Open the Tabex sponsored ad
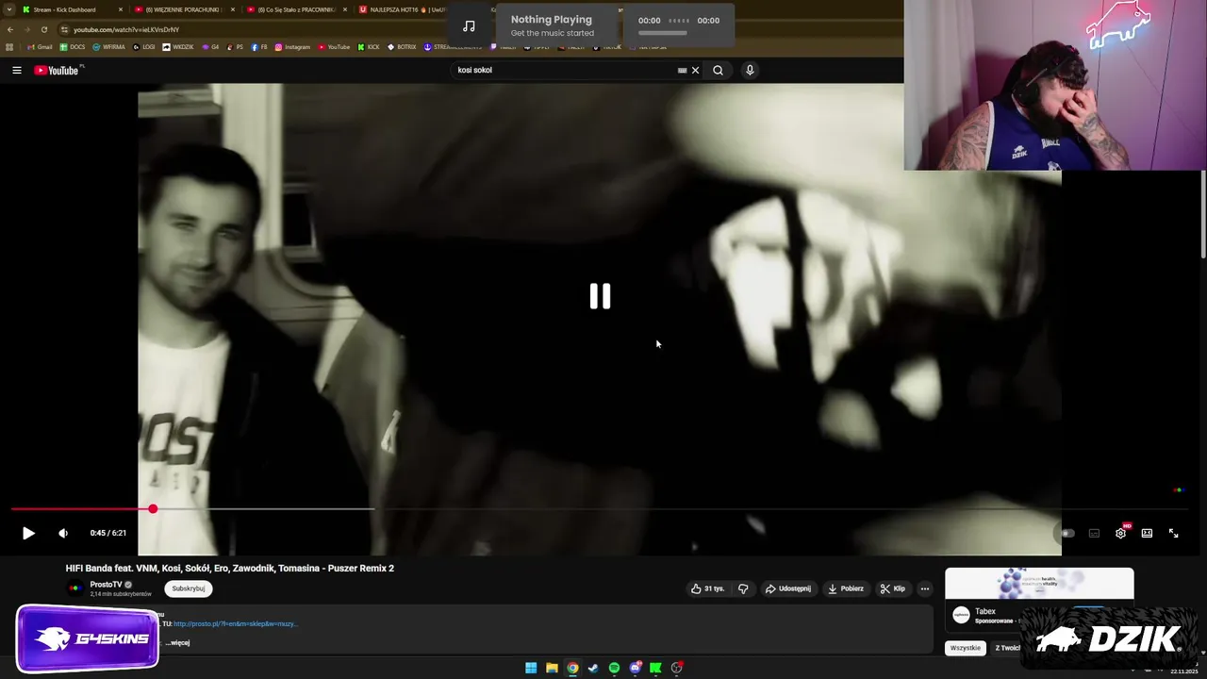 1039,598
